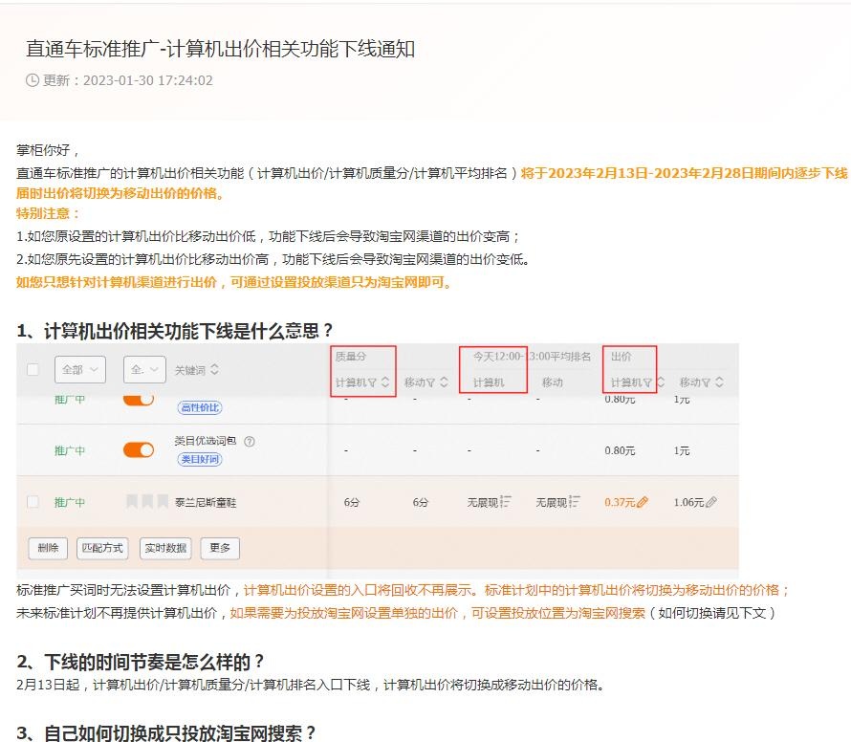
Task: Sort 质量分 移动 column using its arrows
Action: pyautogui.click(x=444, y=382)
